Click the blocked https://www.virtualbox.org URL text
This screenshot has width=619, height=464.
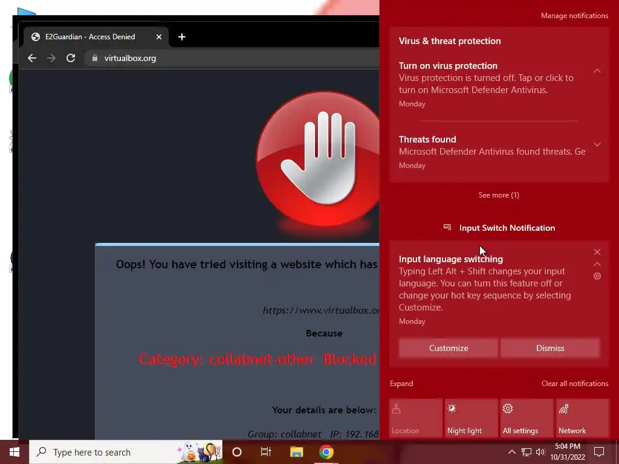click(320, 310)
